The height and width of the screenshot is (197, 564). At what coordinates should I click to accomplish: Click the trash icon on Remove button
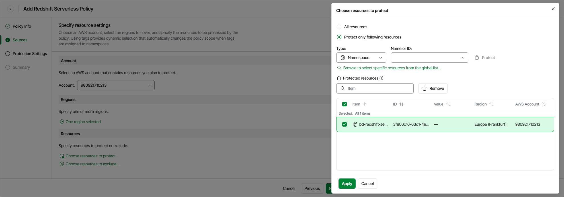[x=424, y=88]
